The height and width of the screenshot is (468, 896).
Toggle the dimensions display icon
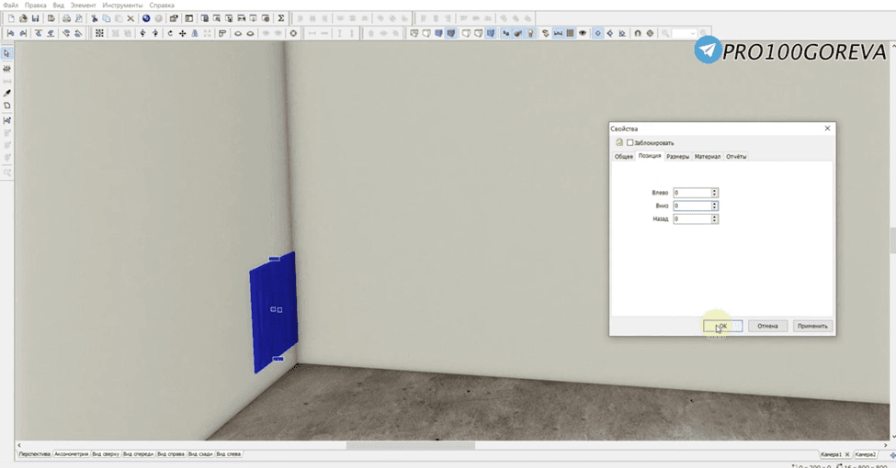[x=558, y=33]
